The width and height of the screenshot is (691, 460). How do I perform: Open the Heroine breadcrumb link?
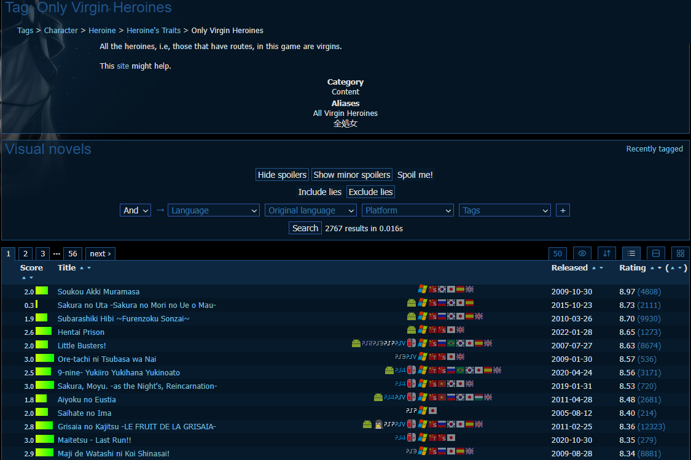(x=102, y=31)
